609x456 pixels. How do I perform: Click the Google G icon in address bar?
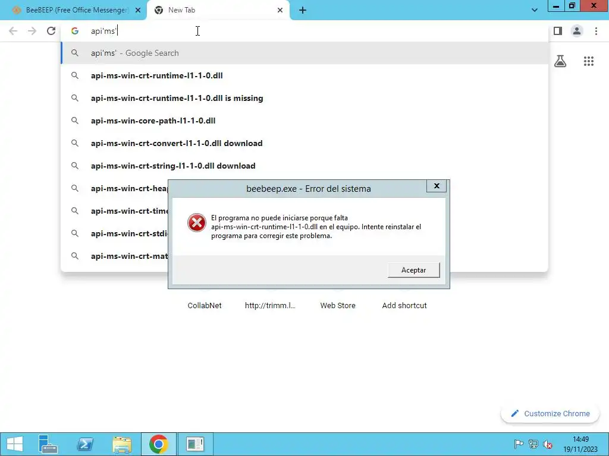pos(75,31)
